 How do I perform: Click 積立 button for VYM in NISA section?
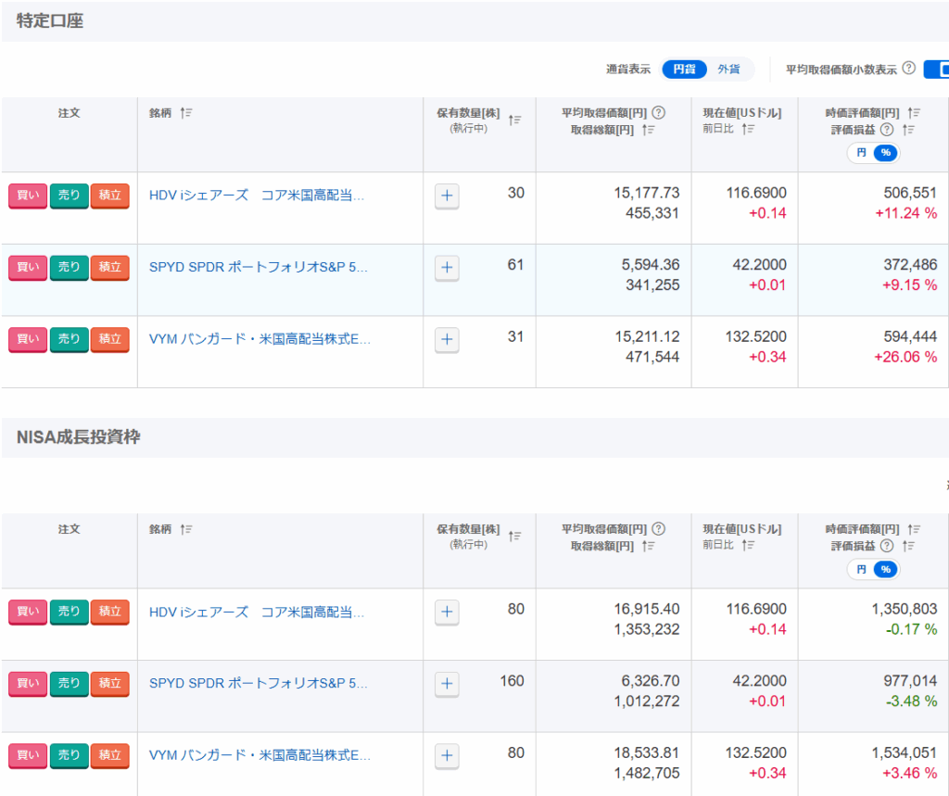(109, 756)
